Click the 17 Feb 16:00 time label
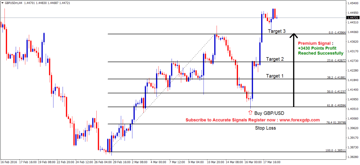 pos(29,162)
